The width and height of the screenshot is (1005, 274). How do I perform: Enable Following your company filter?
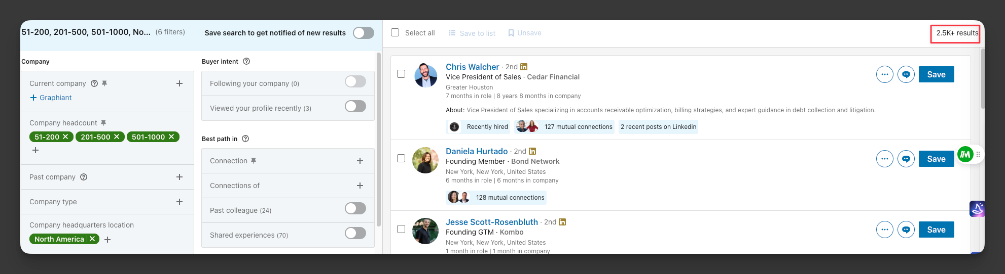355,81
